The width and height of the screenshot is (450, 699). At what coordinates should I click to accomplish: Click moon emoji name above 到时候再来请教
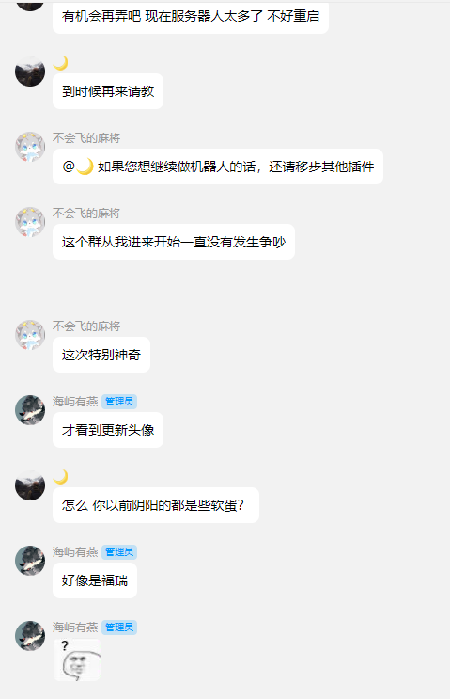point(60,63)
